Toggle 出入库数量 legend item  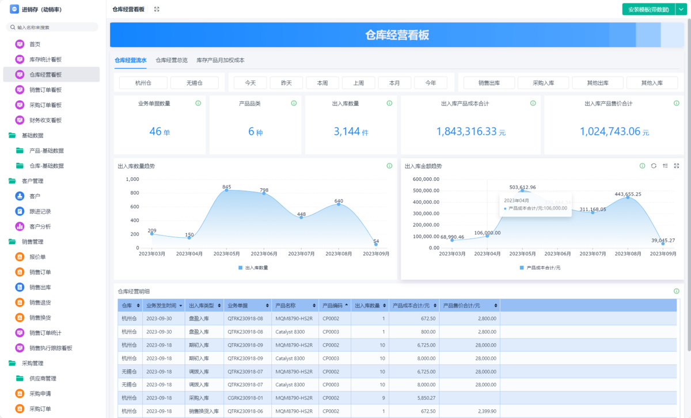pos(253,268)
